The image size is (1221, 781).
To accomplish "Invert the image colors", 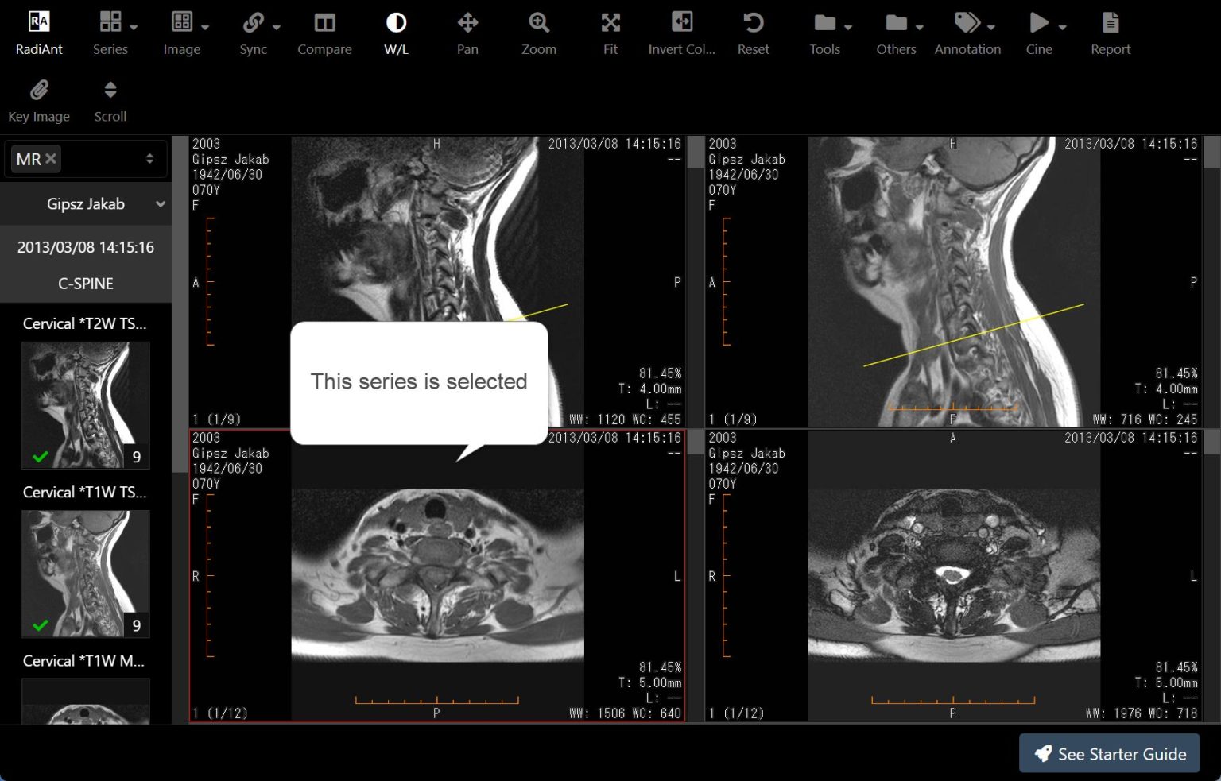I will pos(681,32).
